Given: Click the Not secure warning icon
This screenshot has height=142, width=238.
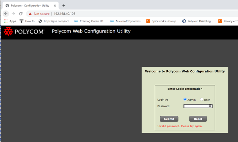Looking at the screenshot, I should point(30,14).
